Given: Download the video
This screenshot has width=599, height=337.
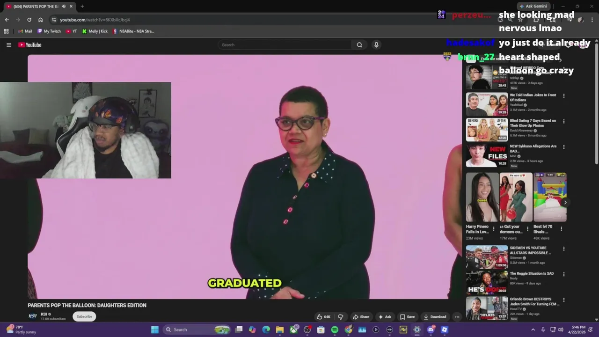Looking at the screenshot, I should [435, 317].
